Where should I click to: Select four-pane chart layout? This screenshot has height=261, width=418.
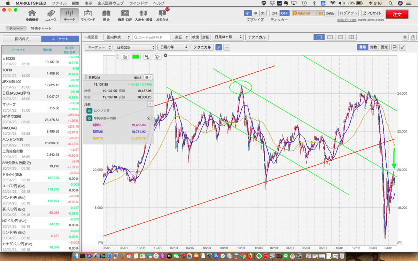click(351, 37)
